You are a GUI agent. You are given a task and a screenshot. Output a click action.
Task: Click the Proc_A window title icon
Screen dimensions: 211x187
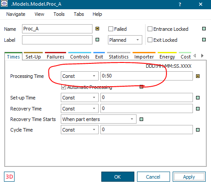(4, 4)
